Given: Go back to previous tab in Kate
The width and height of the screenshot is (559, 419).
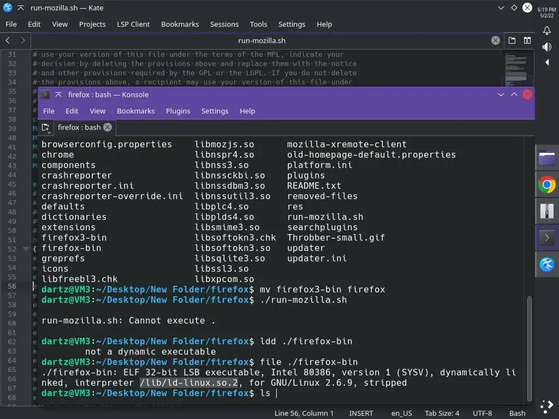Looking at the screenshot, I should [8, 40].
